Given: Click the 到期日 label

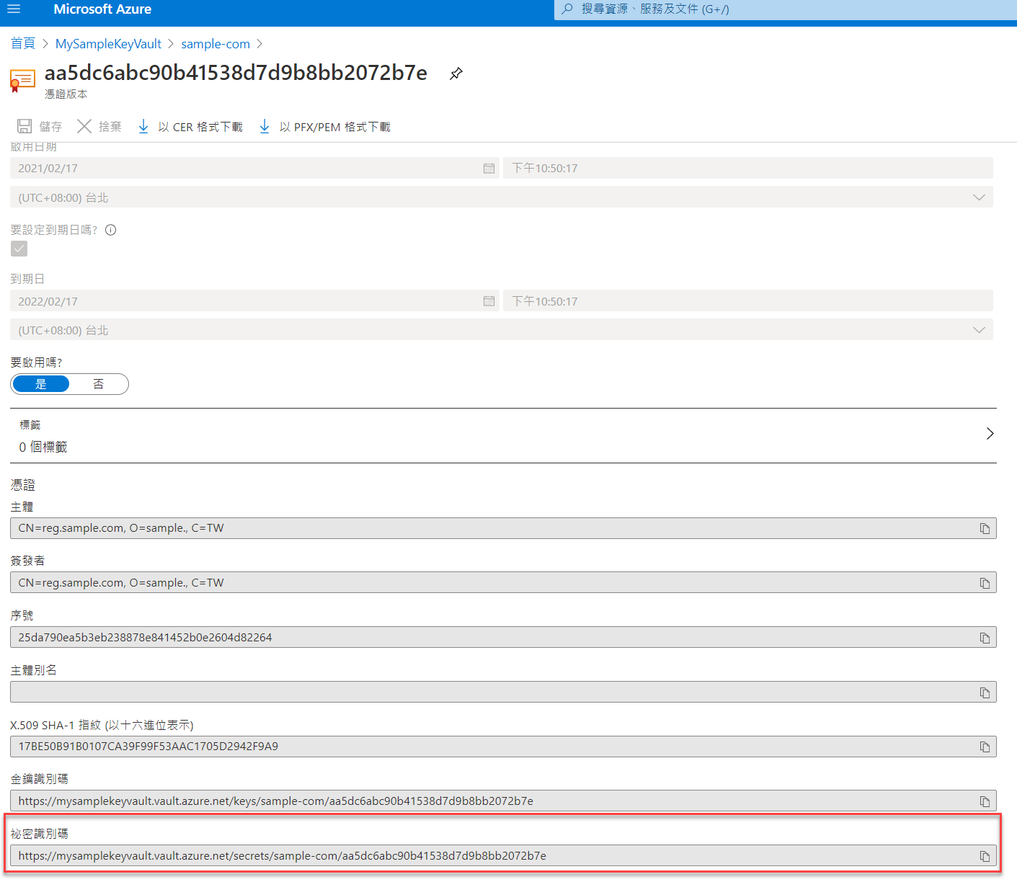Looking at the screenshot, I should pyautogui.click(x=27, y=279).
